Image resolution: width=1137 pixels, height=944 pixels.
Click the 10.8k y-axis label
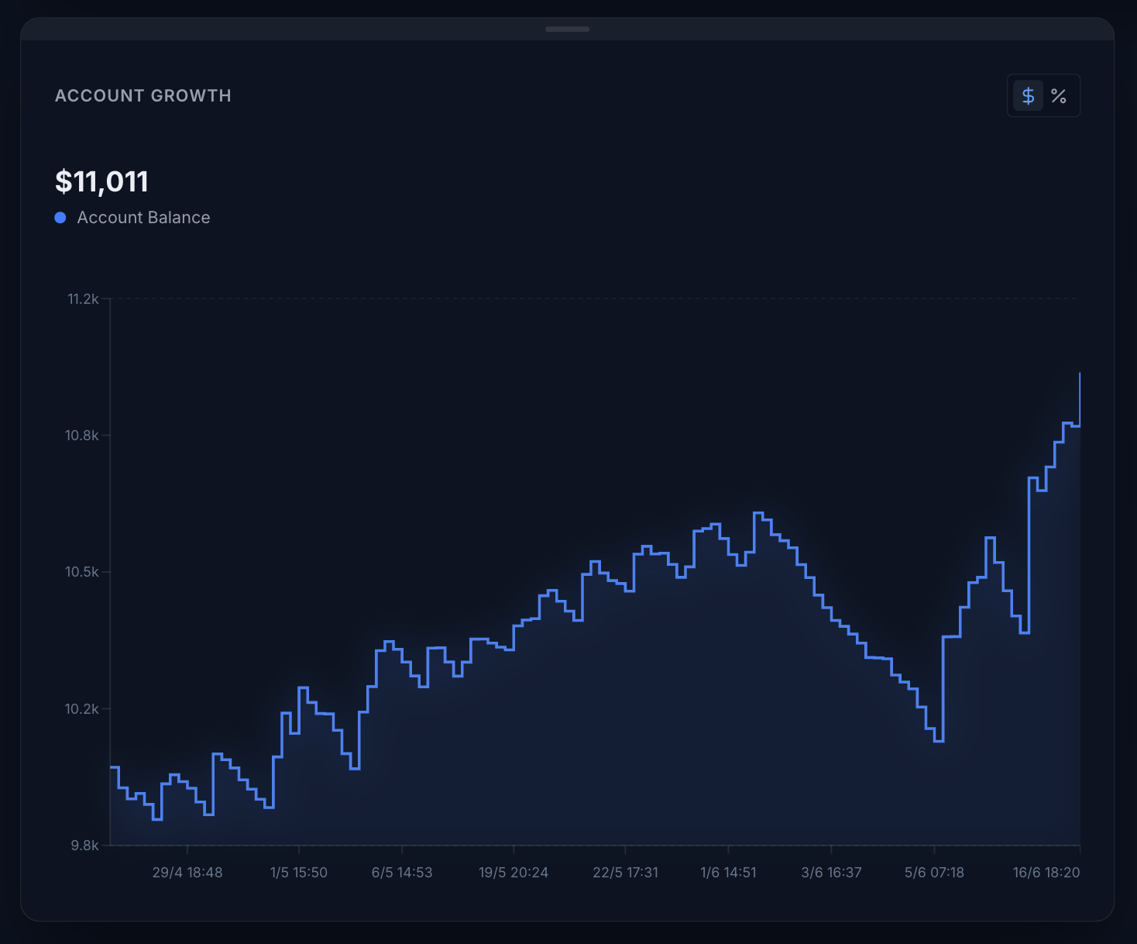[x=82, y=436]
